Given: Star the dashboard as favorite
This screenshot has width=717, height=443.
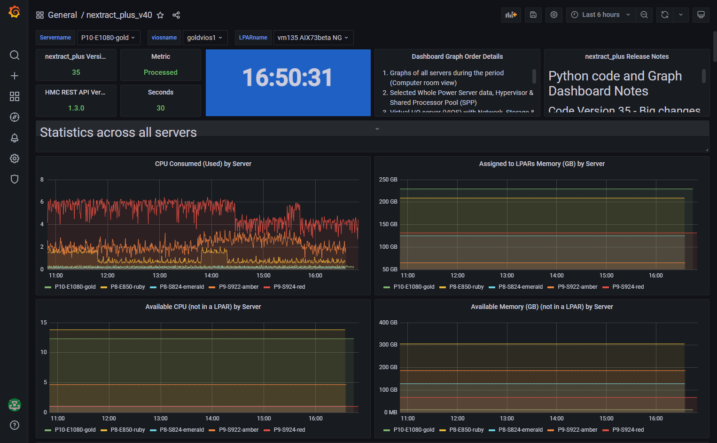Looking at the screenshot, I should 160,15.
